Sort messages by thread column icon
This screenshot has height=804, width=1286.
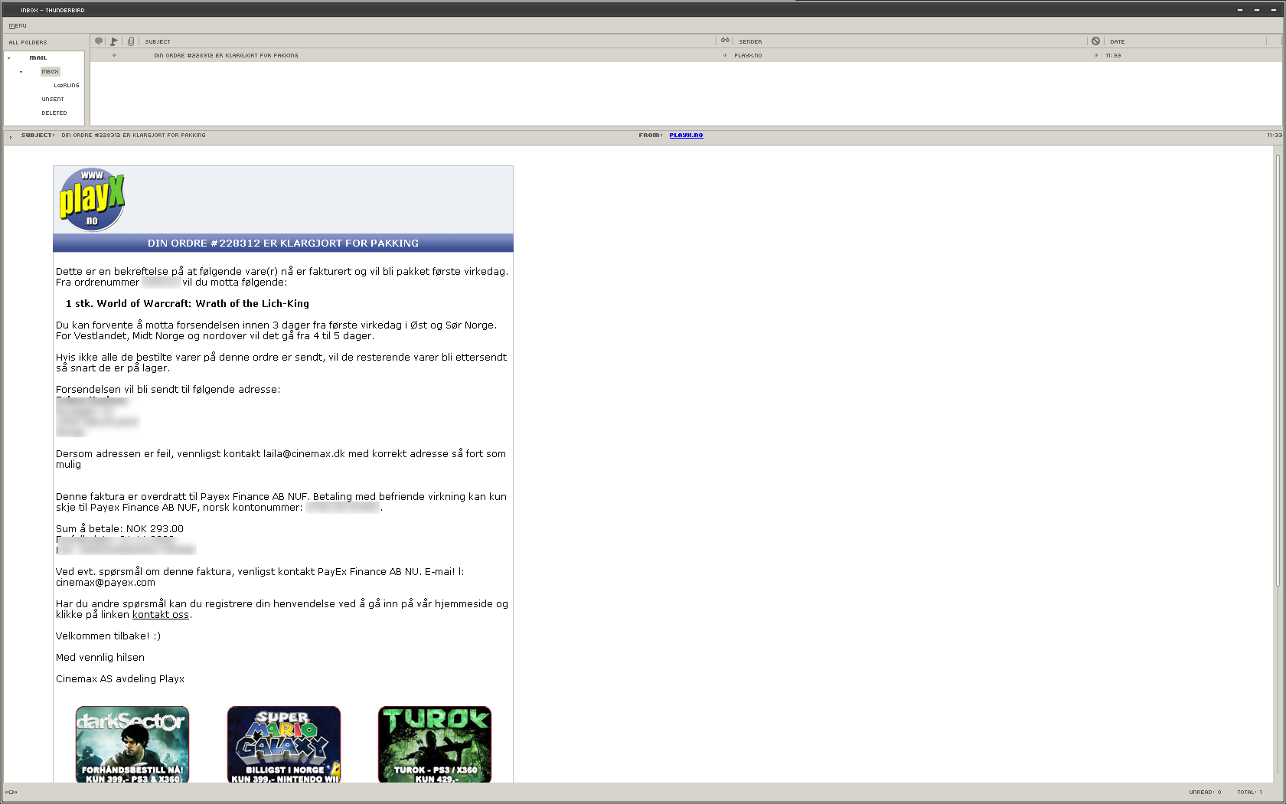tap(99, 41)
